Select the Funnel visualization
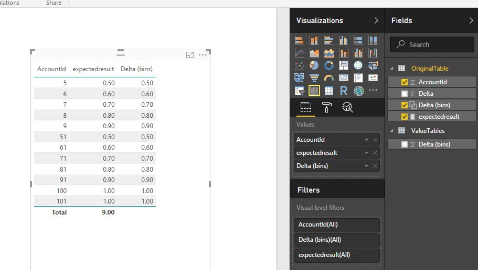The height and width of the screenshot is (270, 478). pyautogui.click(x=314, y=78)
